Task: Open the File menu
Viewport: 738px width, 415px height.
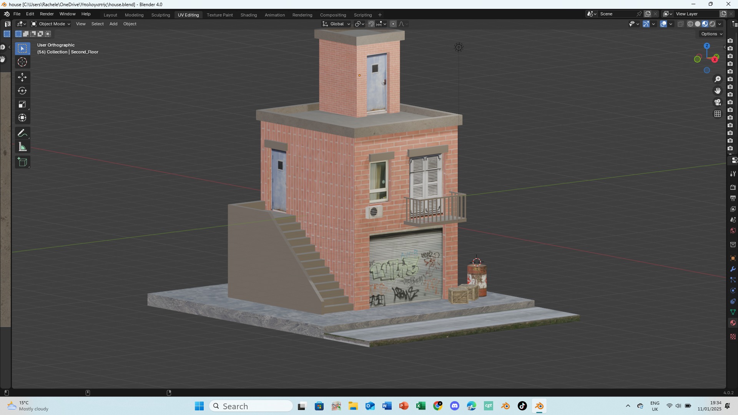Action: click(x=17, y=14)
